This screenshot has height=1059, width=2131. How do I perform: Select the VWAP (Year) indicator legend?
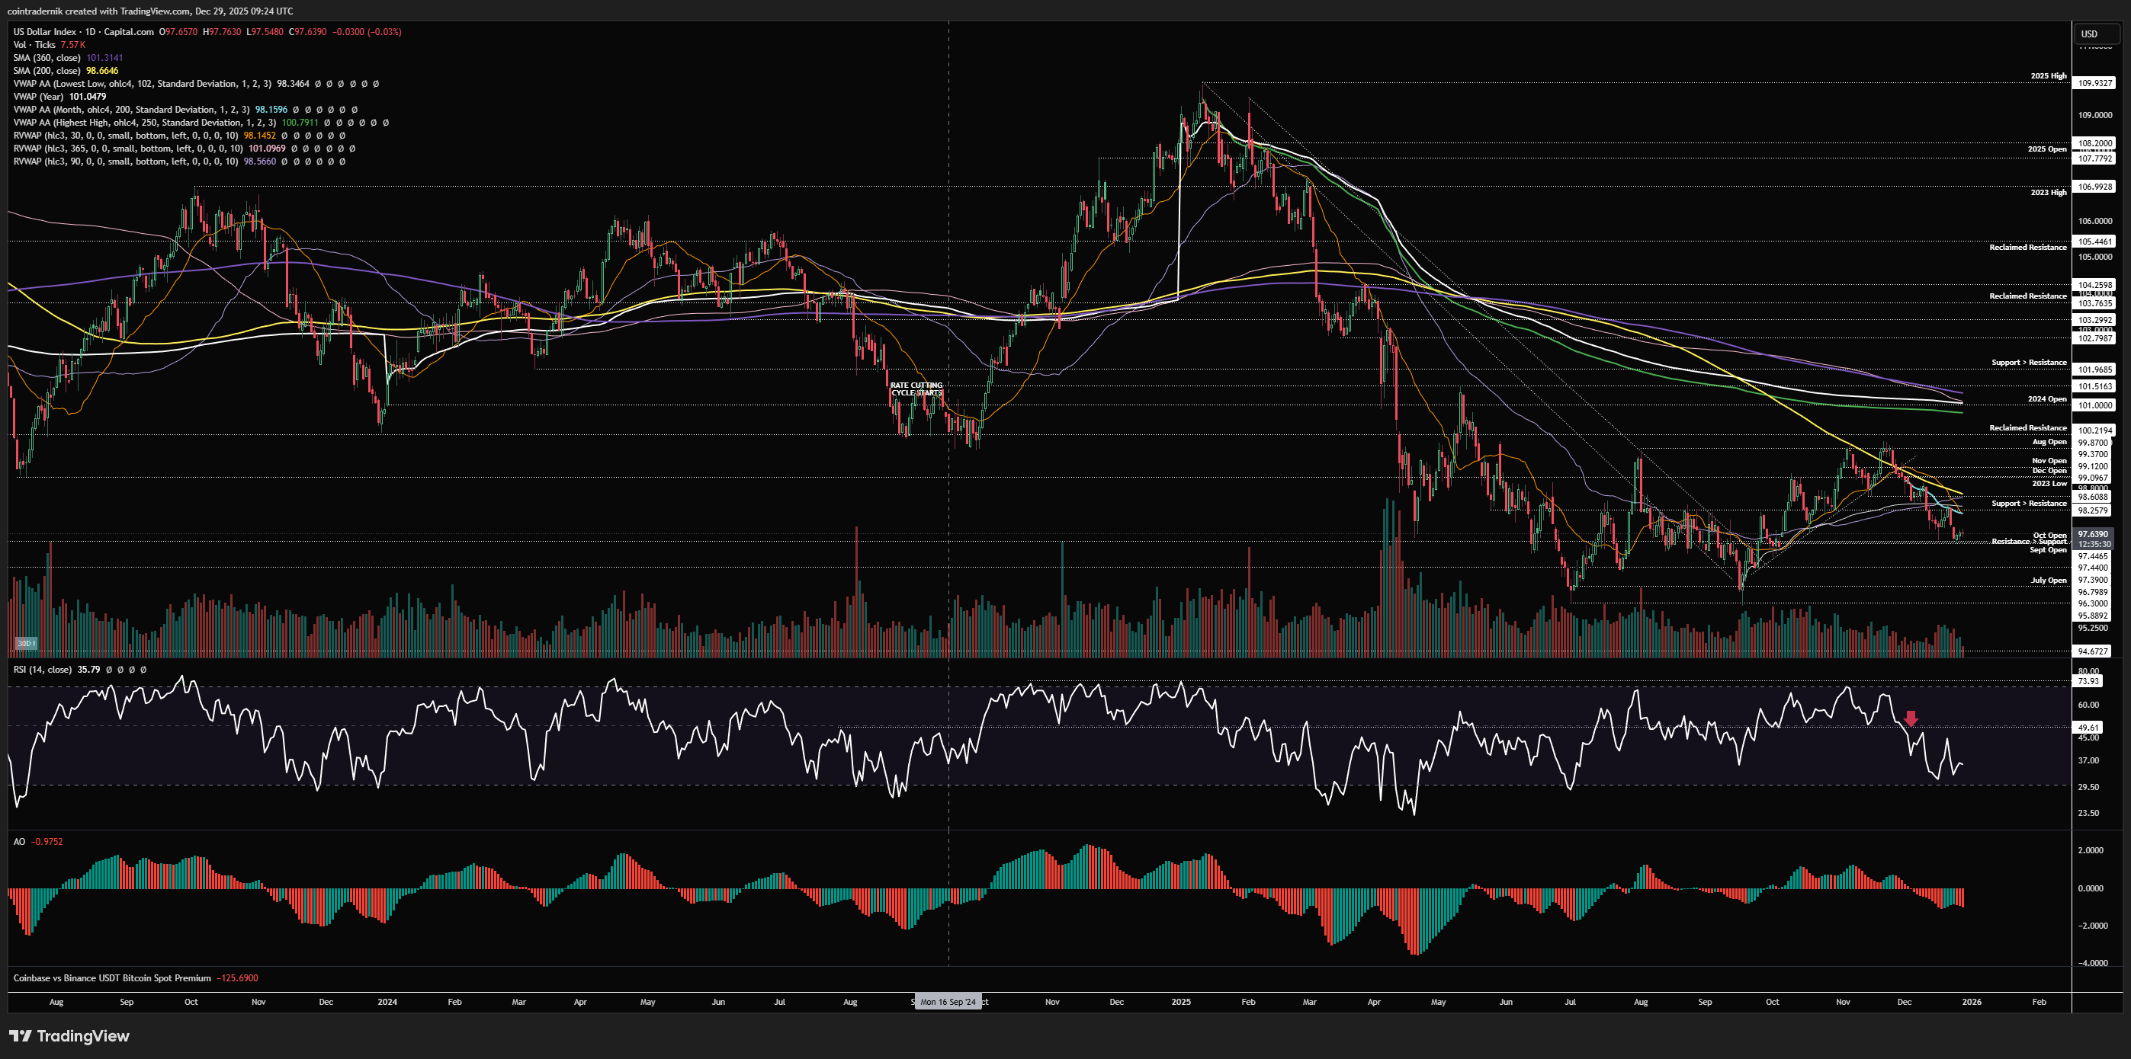(39, 97)
